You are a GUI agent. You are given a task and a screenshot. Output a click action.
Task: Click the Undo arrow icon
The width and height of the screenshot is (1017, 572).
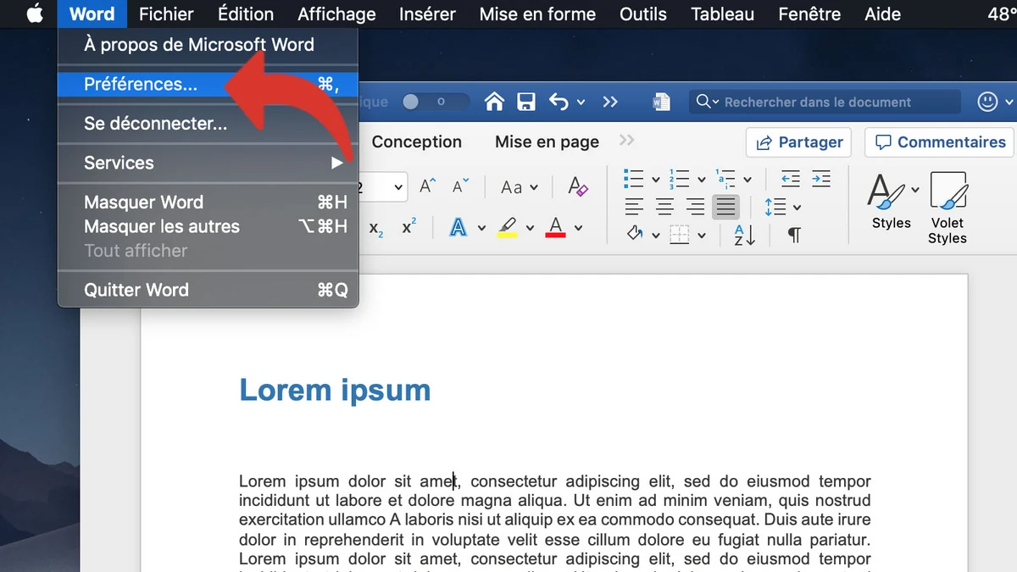(559, 103)
